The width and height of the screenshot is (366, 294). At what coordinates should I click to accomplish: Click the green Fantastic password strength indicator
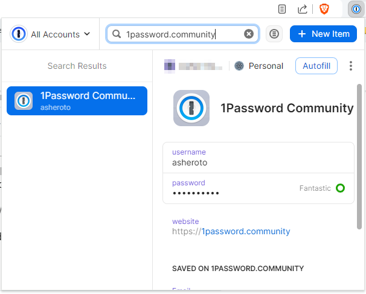(x=340, y=188)
